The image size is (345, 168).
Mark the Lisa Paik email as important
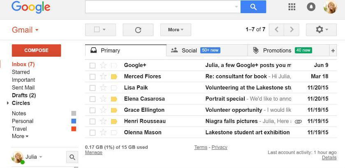pyautogui.click(x=114, y=88)
